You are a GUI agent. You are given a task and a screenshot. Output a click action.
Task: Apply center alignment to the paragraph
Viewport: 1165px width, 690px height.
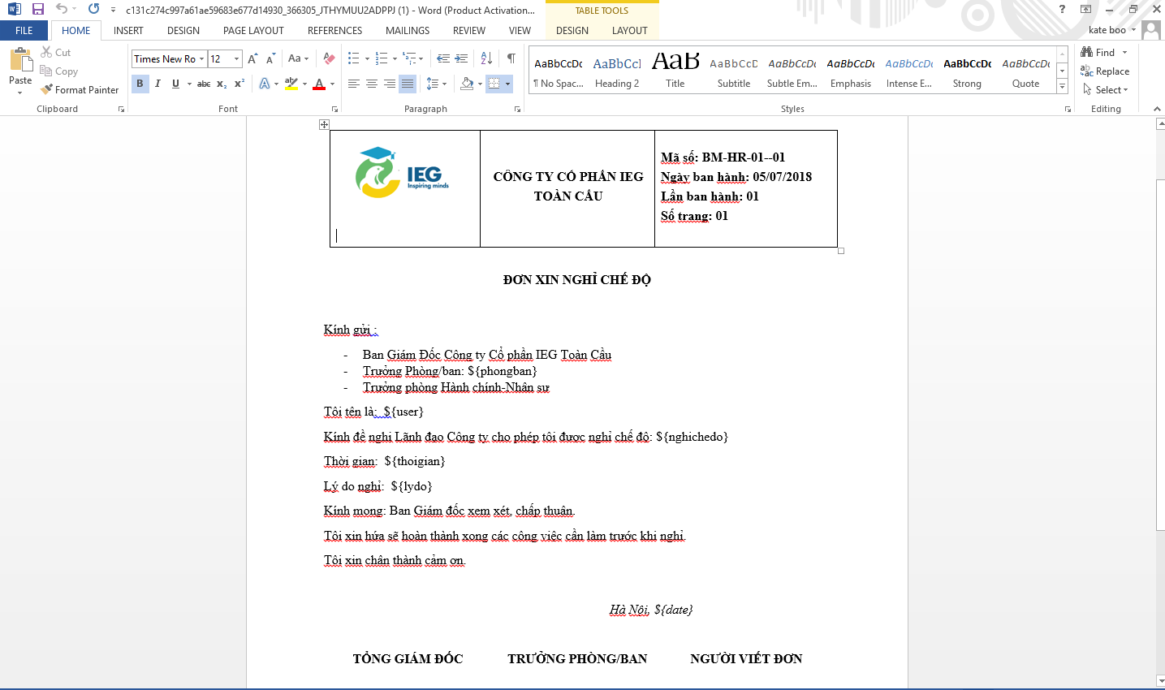click(x=371, y=83)
